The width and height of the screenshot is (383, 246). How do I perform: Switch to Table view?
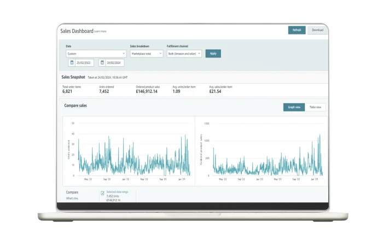315,107
